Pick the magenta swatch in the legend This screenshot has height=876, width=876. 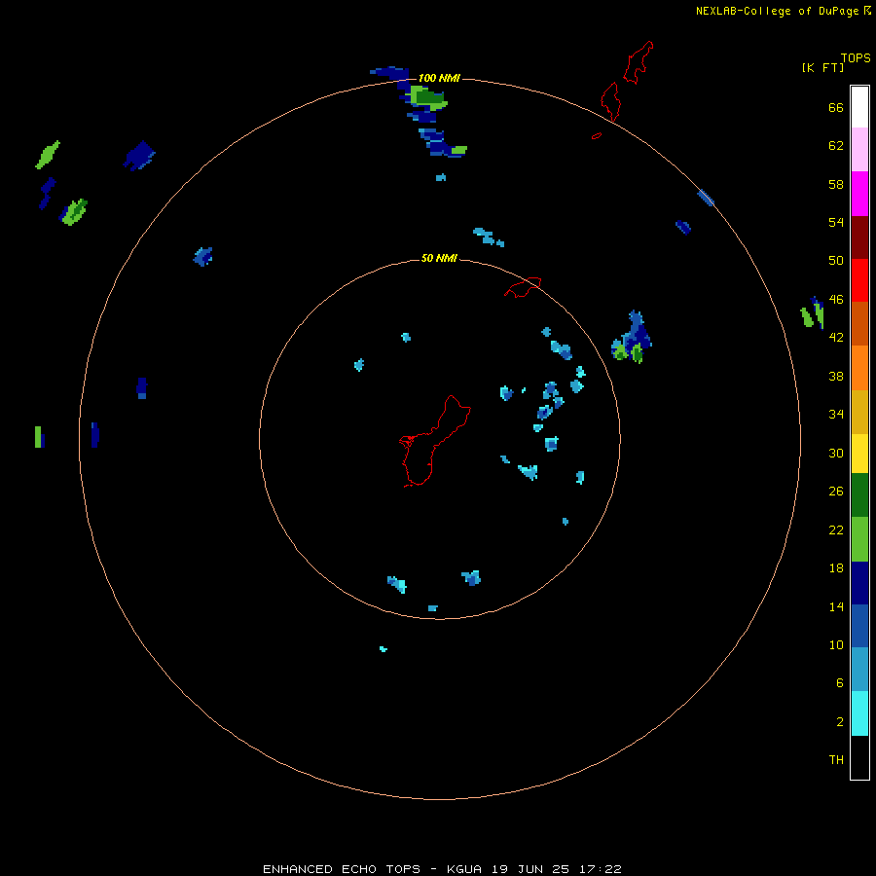(859, 194)
